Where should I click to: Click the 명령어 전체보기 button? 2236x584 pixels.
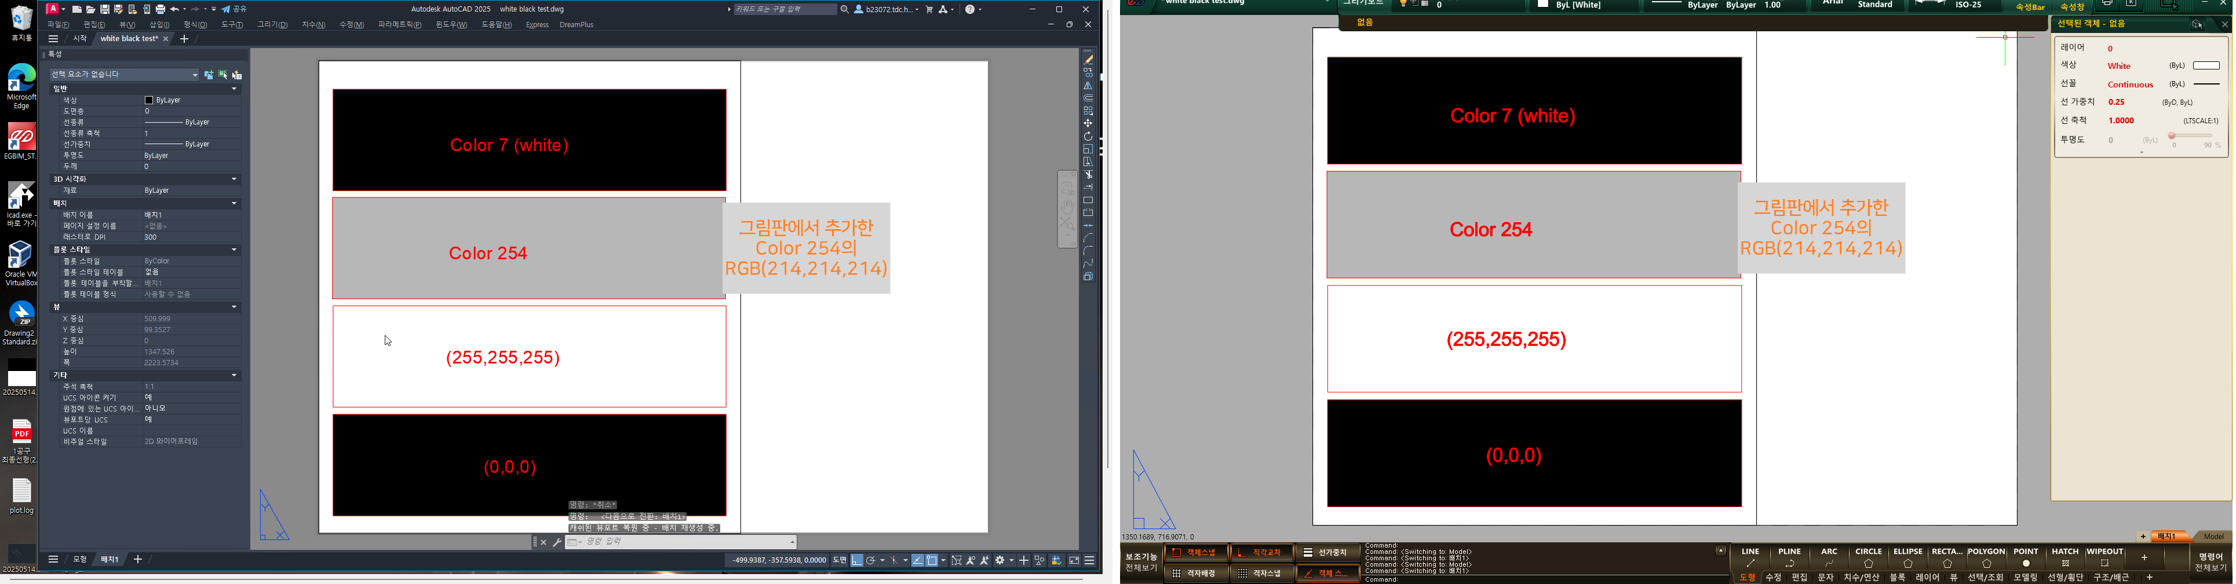2211,563
